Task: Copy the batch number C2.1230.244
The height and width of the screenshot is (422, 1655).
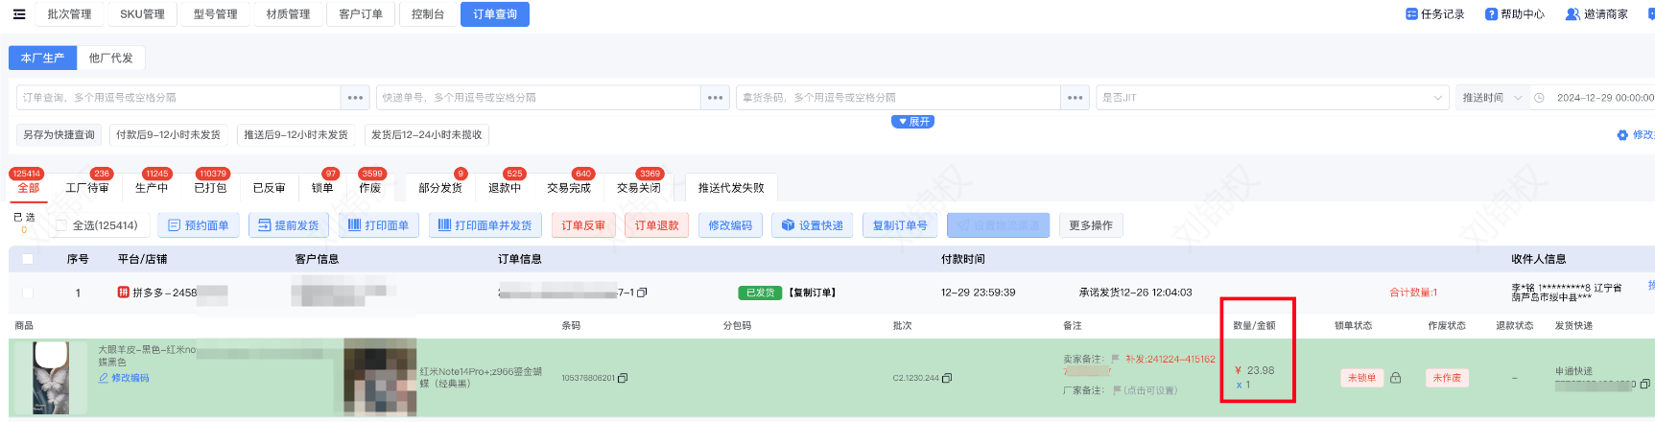Action: [947, 378]
